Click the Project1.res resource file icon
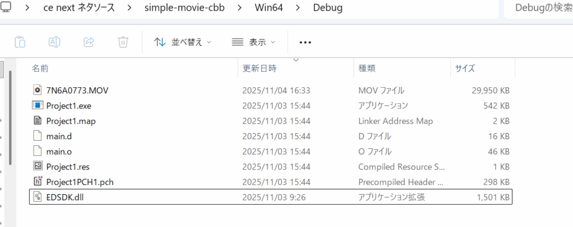 coord(37,166)
